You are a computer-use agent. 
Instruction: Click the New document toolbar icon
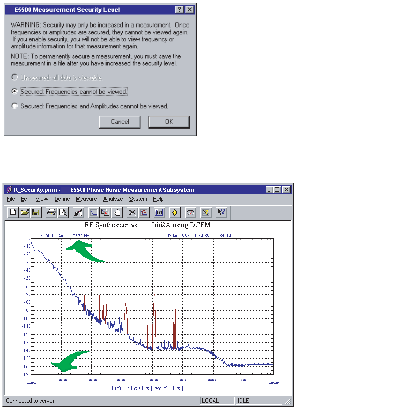coord(12,212)
